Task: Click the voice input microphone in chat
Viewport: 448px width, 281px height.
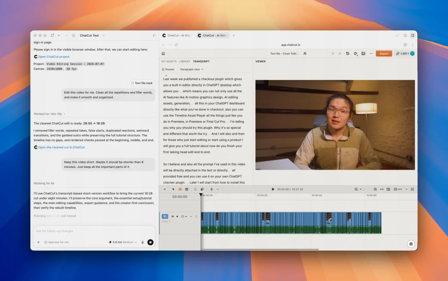Action: [x=143, y=242]
